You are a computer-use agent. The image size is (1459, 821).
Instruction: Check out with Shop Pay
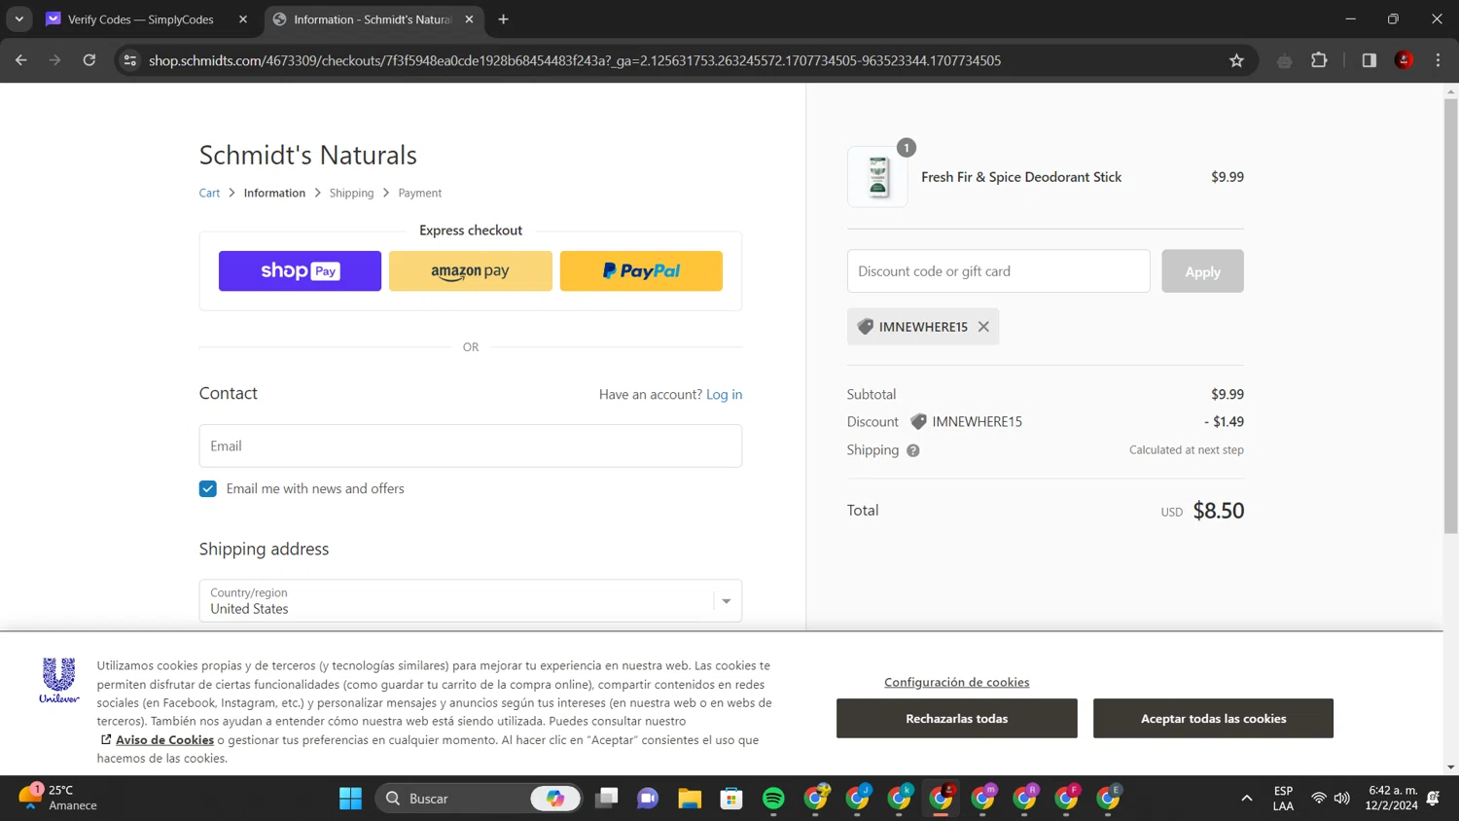pyautogui.click(x=300, y=270)
